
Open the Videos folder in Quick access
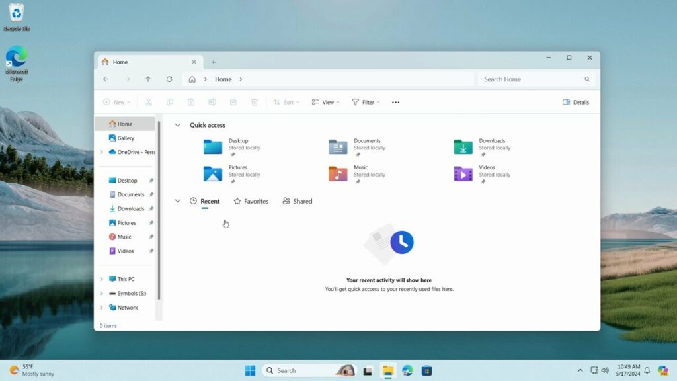coord(483,174)
